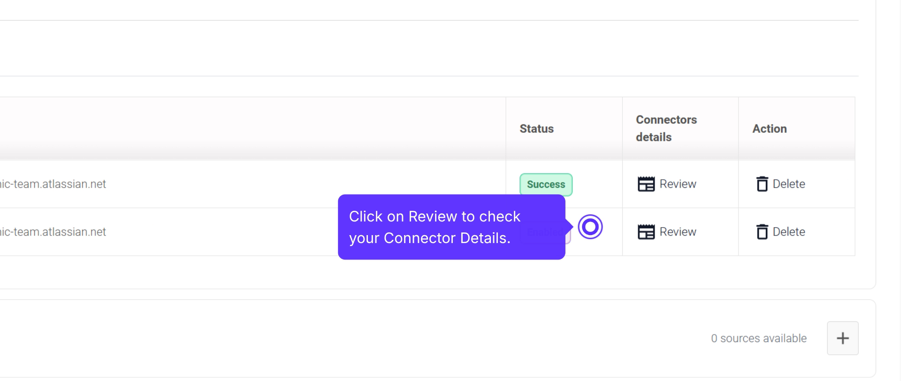The height and width of the screenshot is (381, 901).
Task: Select the Connectors details column header
Action: [x=666, y=129]
